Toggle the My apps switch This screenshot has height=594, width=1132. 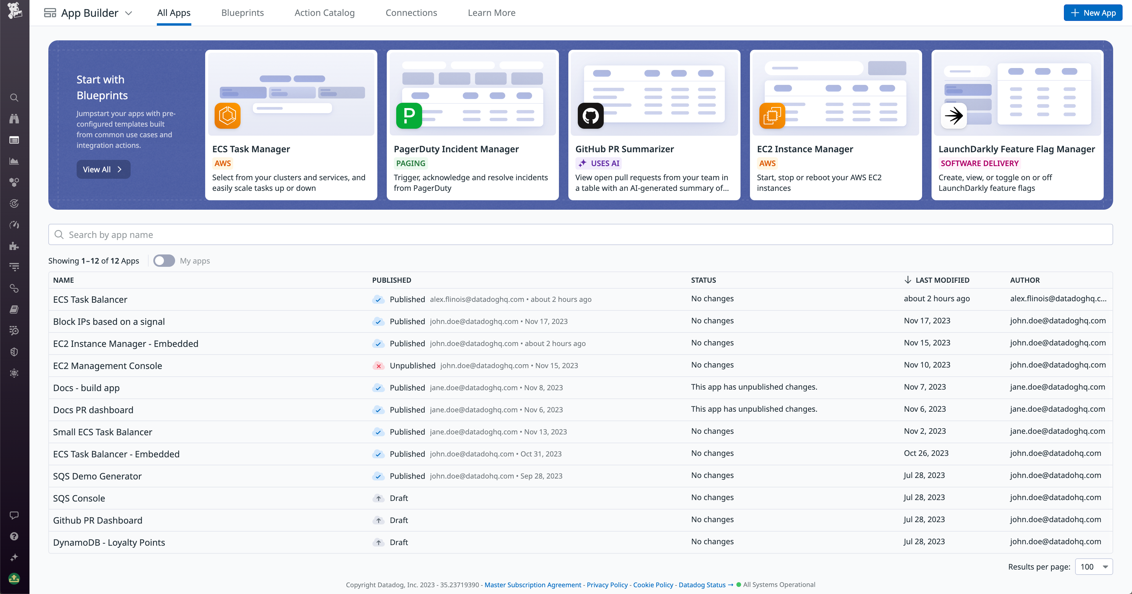(x=164, y=260)
